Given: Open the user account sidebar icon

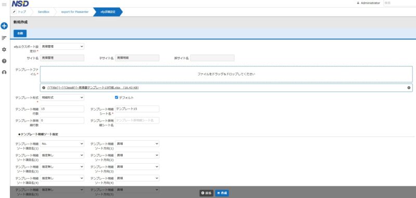Looking at the screenshot, I should point(4,72).
